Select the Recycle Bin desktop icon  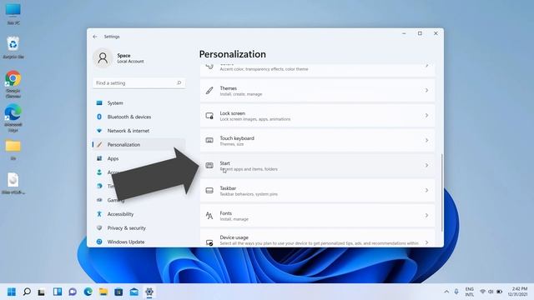point(13,47)
